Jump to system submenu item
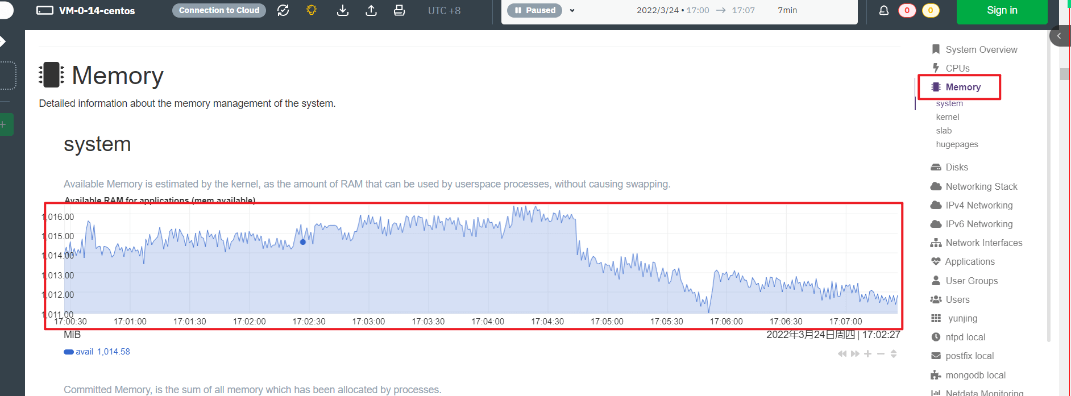 click(949, 103)
